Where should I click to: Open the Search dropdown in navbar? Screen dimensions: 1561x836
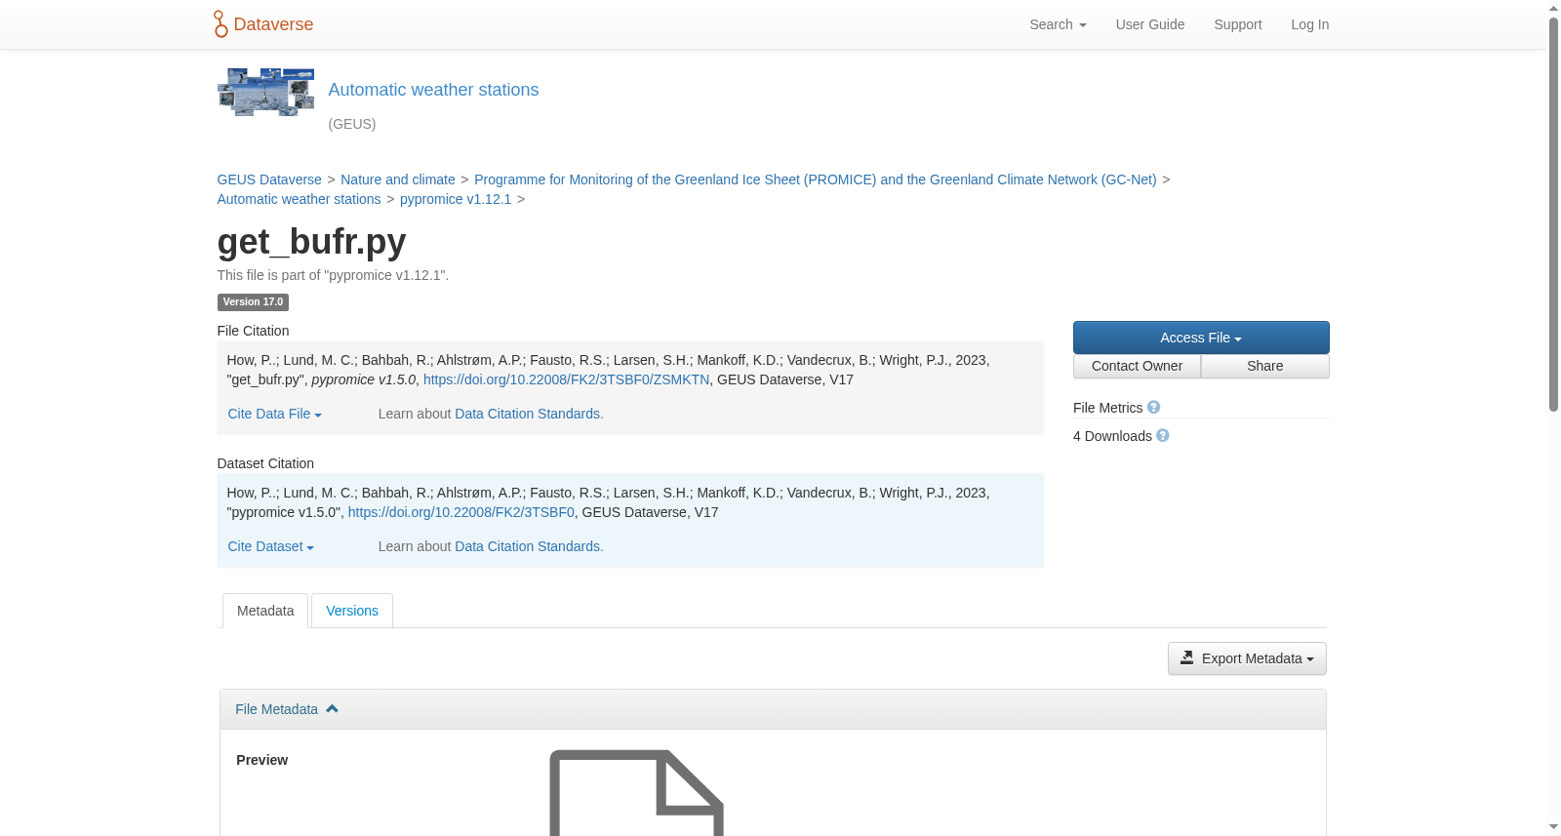coord(1058,24)
